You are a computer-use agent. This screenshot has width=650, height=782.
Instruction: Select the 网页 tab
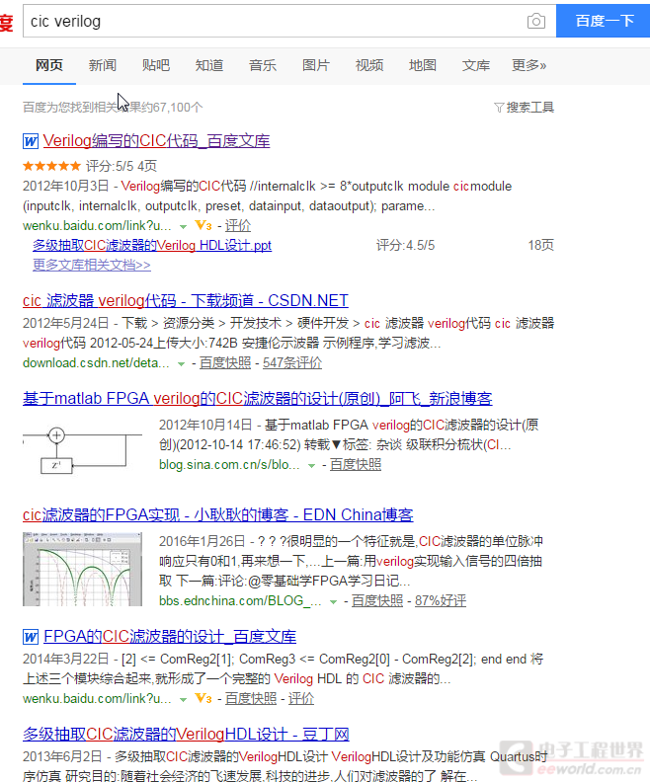click(49, 65)
